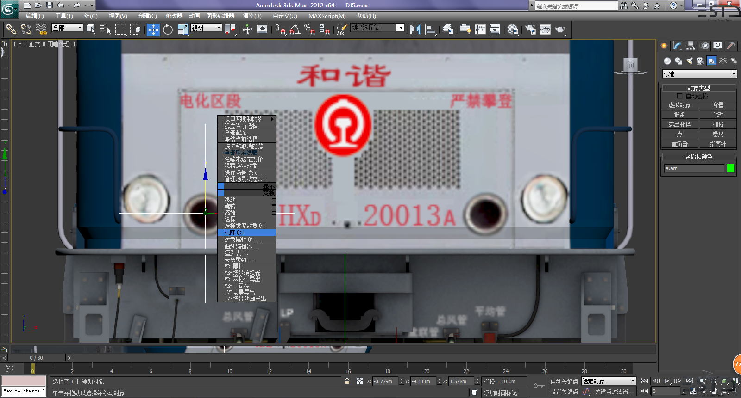The image size is (741, 398).
Task: Expand 视口照明和阴影 submenu in context menu
Action: pos(247,119)
